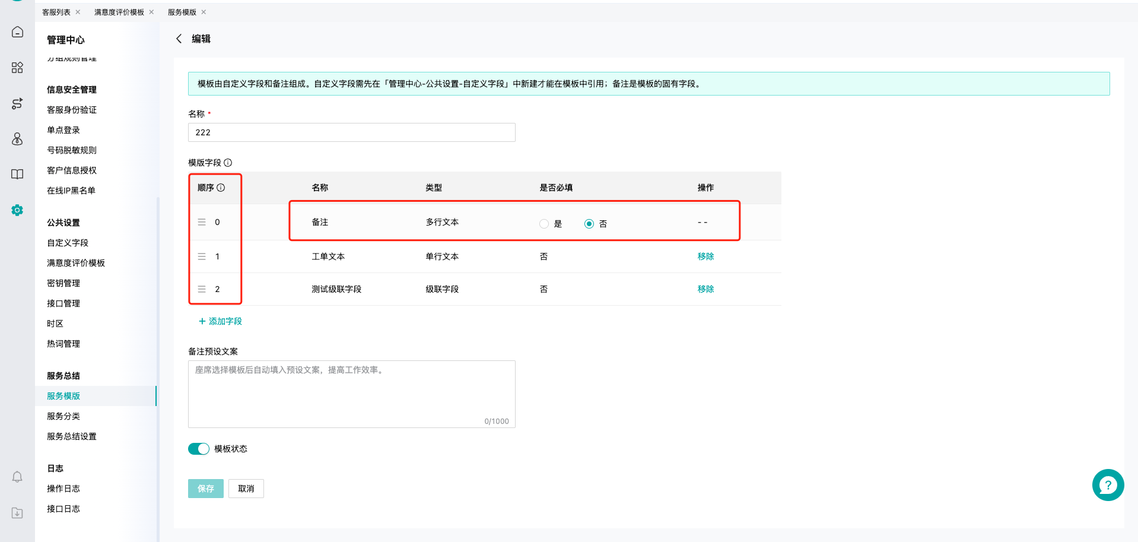This screenshot has height=542, width=1138.
Task: Open 客服身份验证 in sidebar
Action: coord(72,110)
